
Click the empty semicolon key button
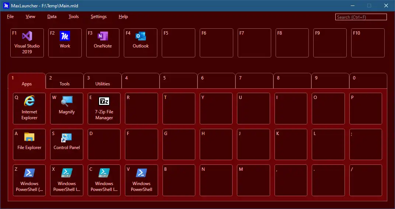(366, 144)
